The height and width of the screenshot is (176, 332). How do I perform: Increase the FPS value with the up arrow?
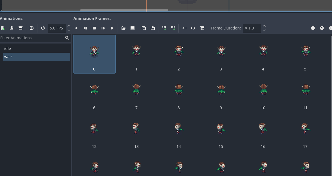pyautogui.click(x=69, y=26)
